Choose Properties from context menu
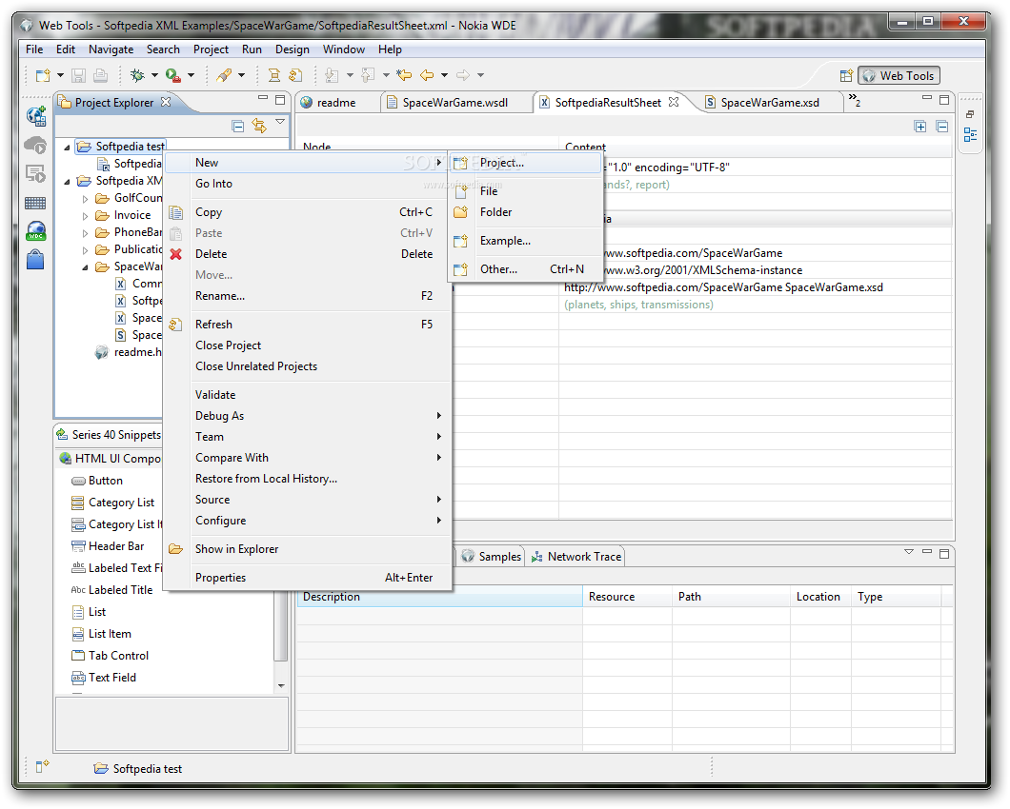This screenshot has height=809, width=1010. point(307,578)
